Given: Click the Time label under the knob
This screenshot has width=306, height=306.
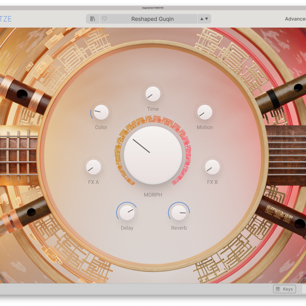Looking at the screenshot, I should click(153, 109).
